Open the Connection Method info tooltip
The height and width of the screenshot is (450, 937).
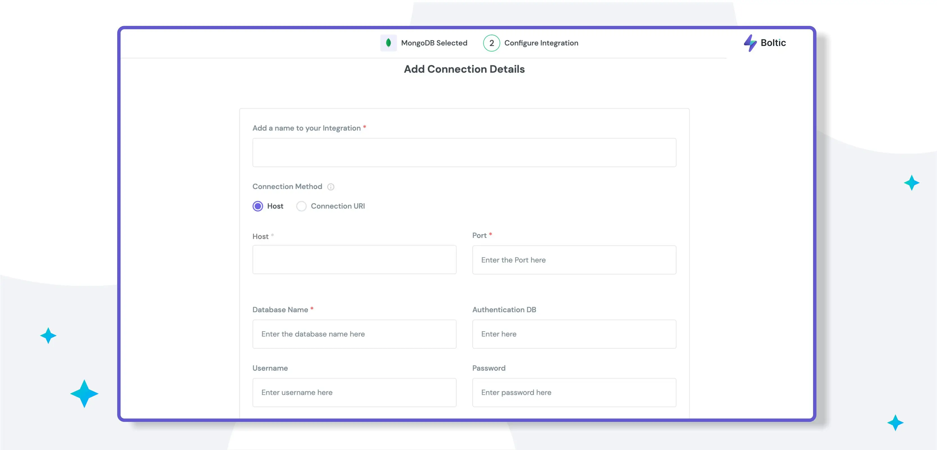[331, 187]
